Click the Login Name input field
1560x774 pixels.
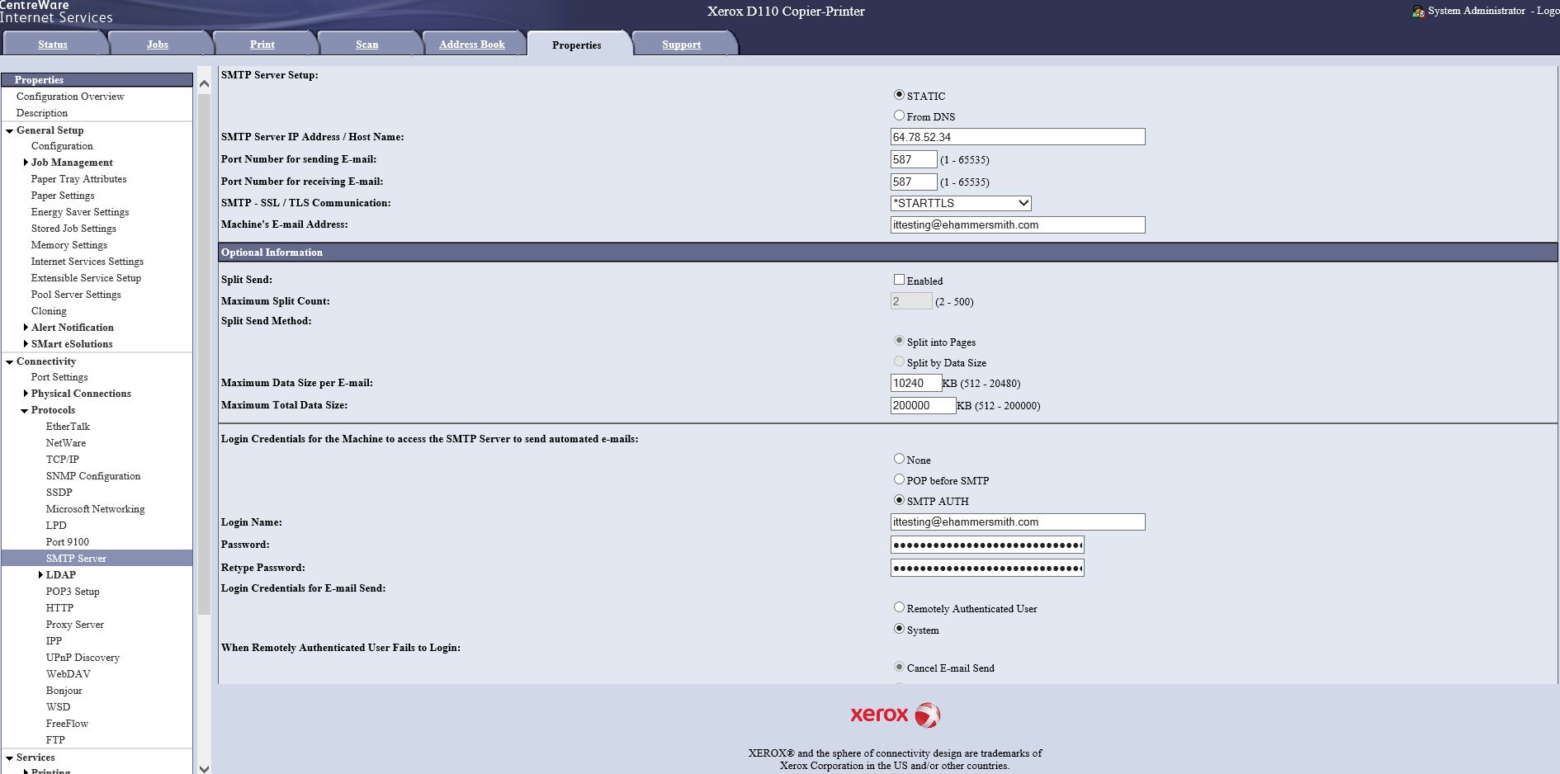[x=1018, y=522]
